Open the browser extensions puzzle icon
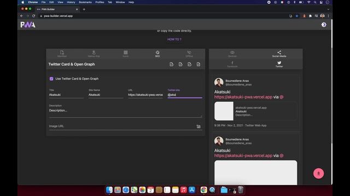 (x=310, y=16)
